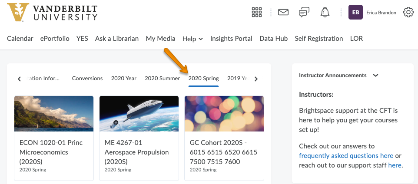Click the support staff 'here' link
This screenshot has width=418, height=184.
tap(395, 165)
